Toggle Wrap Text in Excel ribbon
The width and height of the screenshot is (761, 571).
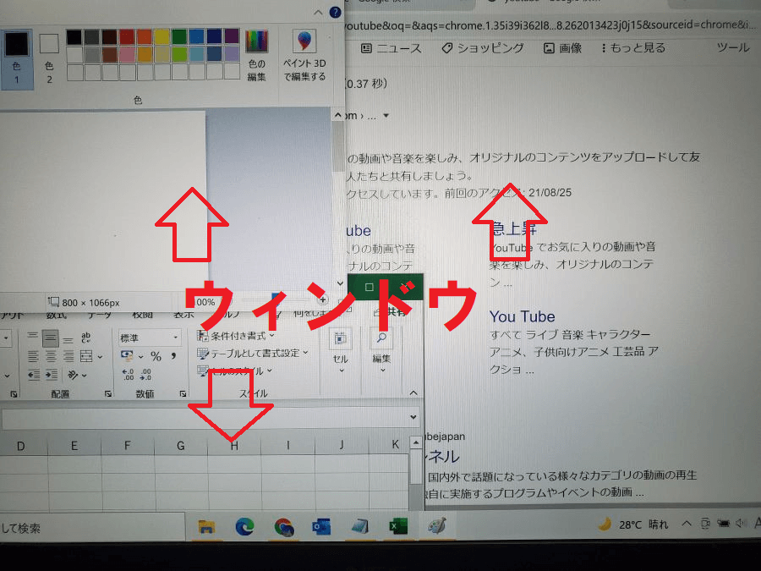coord(86,338)
